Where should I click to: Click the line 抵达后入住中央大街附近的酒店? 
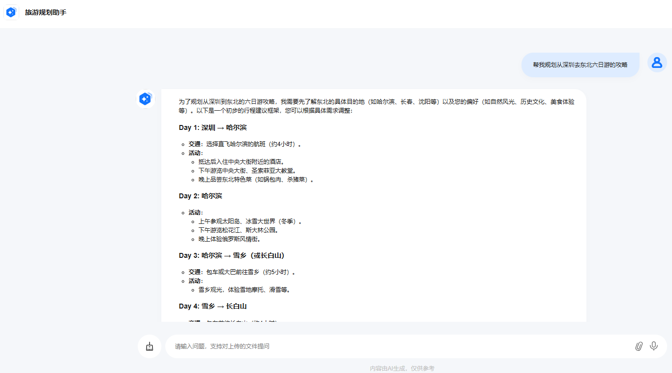pyautogui.click(x=243, y=161)
